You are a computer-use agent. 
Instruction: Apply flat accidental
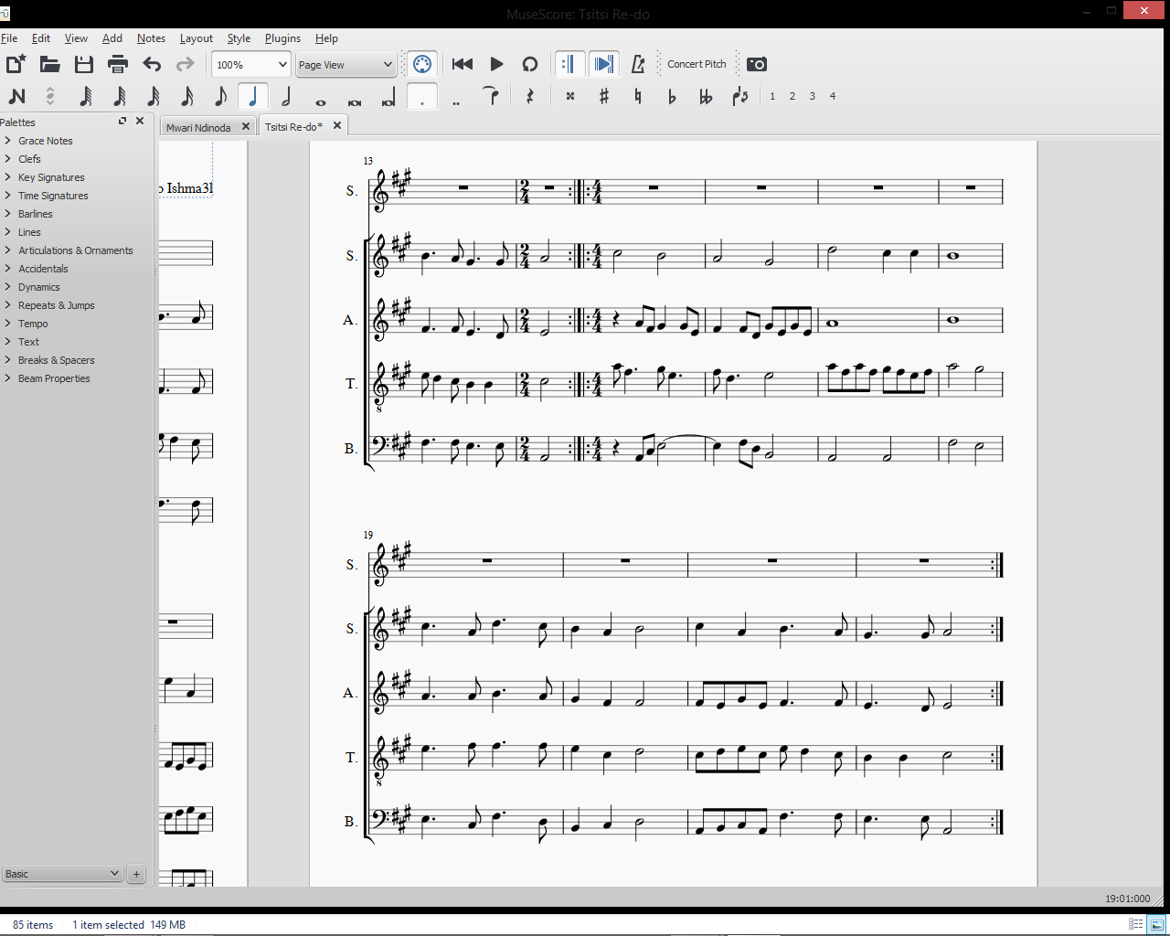[672, 96]
